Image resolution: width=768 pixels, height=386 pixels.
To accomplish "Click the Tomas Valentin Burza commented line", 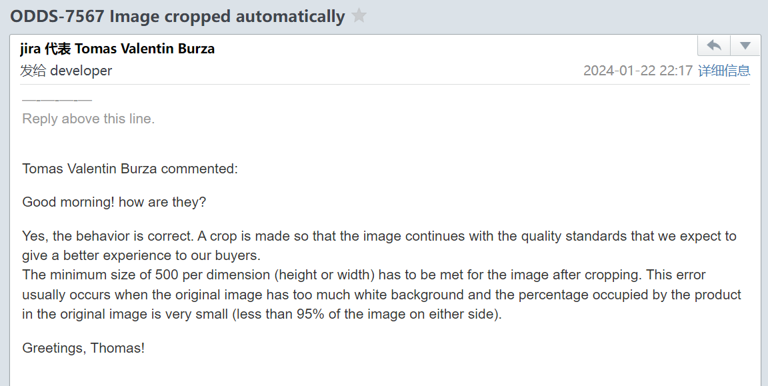I will [130, 169].
